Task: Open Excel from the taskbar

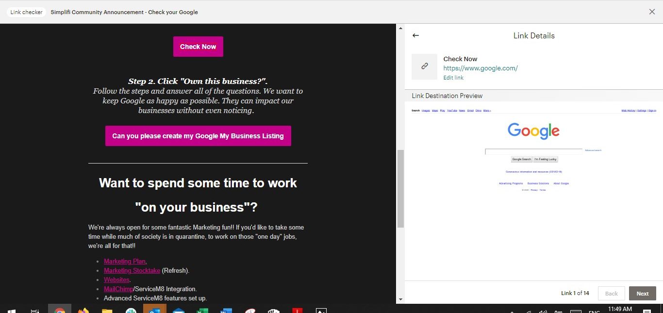Action: point(202,310)
